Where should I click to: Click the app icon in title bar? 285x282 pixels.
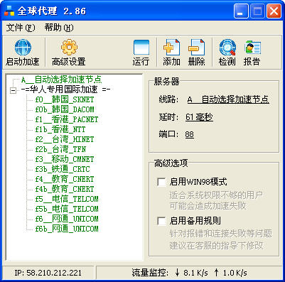pyautogui.click(x=9, y=11)
